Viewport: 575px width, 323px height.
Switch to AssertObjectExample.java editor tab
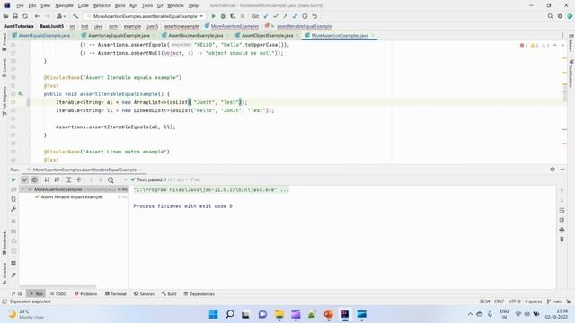[267, 36]
